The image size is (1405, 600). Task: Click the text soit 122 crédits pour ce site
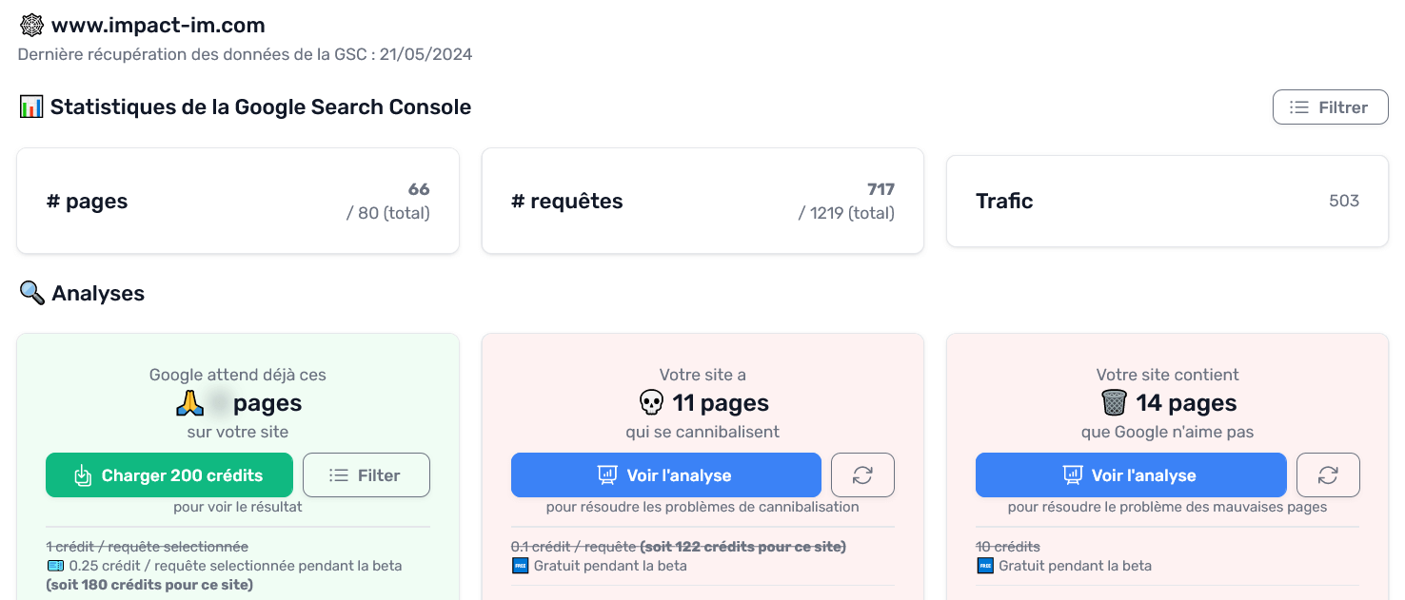tap(742, 547)
